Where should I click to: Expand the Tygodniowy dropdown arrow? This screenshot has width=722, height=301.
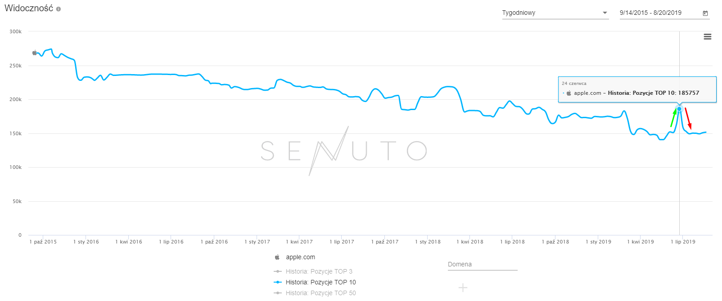click(x=605, y=13)
